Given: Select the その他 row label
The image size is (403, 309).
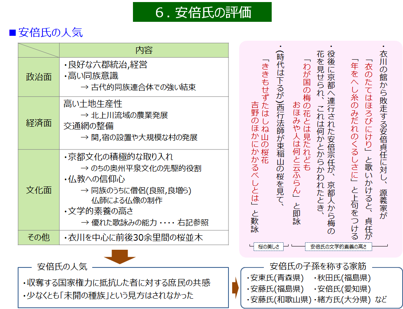Looking at the screenshot, I should [39, 237].
